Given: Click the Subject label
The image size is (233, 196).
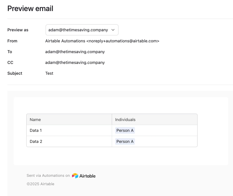Looking at the screenshot, I should pyautogui.click(x=15, y=73).
